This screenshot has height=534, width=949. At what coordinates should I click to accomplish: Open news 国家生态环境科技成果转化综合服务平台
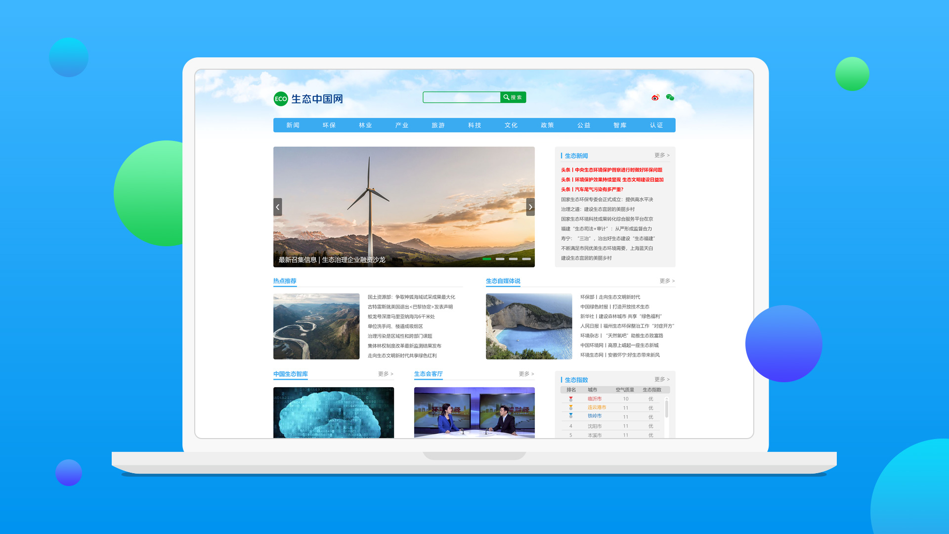607,219
